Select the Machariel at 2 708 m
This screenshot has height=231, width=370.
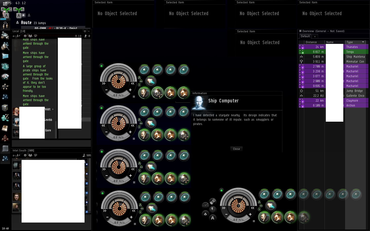333,66
